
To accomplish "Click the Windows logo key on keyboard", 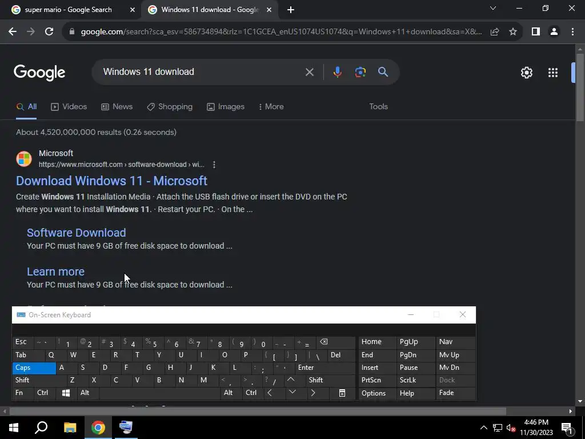I will [66, 393].
